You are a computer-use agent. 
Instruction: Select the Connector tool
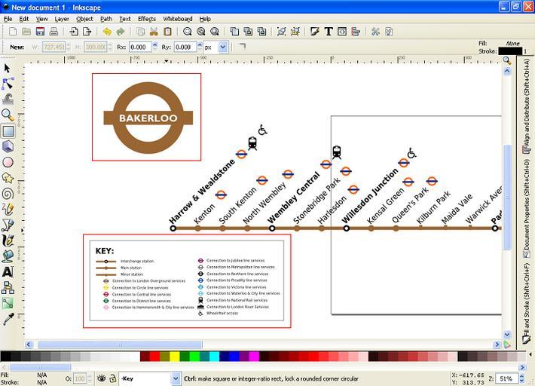(8, 288)
